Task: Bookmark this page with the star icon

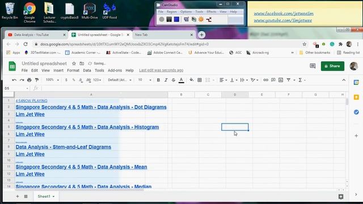Action: point(305,44)
